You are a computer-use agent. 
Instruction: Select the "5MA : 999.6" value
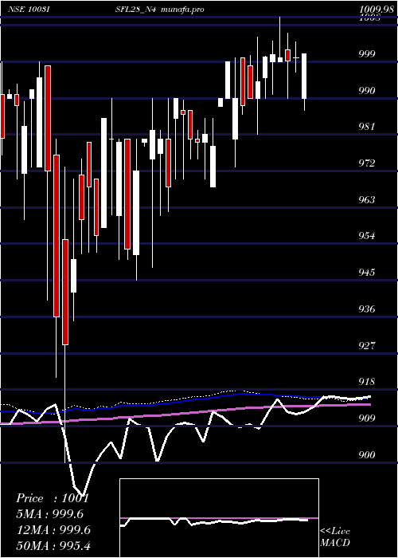[x=49, y=514]
